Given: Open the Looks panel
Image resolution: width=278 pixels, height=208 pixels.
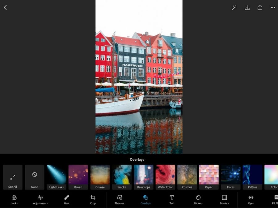Looking at the screenshot, I should (14, 200).
